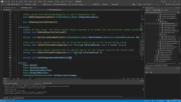Click Solution Explorer Collapse All icon

click(x=154, y=10)
